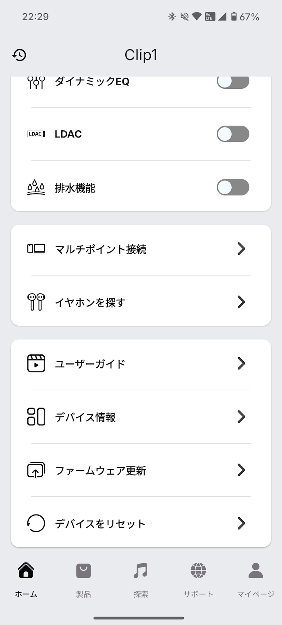Tap the イヤホンを探す label
This screenshot has width=282, height=625.
(90, 302)
